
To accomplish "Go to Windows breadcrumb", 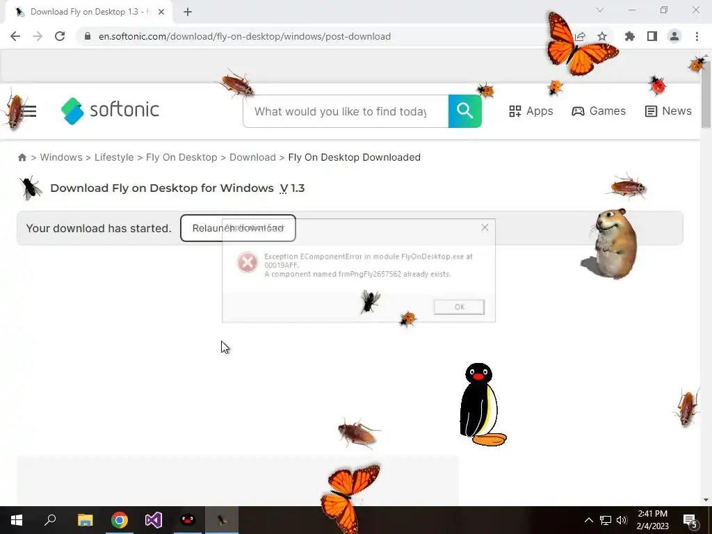I will click(61, 157).
